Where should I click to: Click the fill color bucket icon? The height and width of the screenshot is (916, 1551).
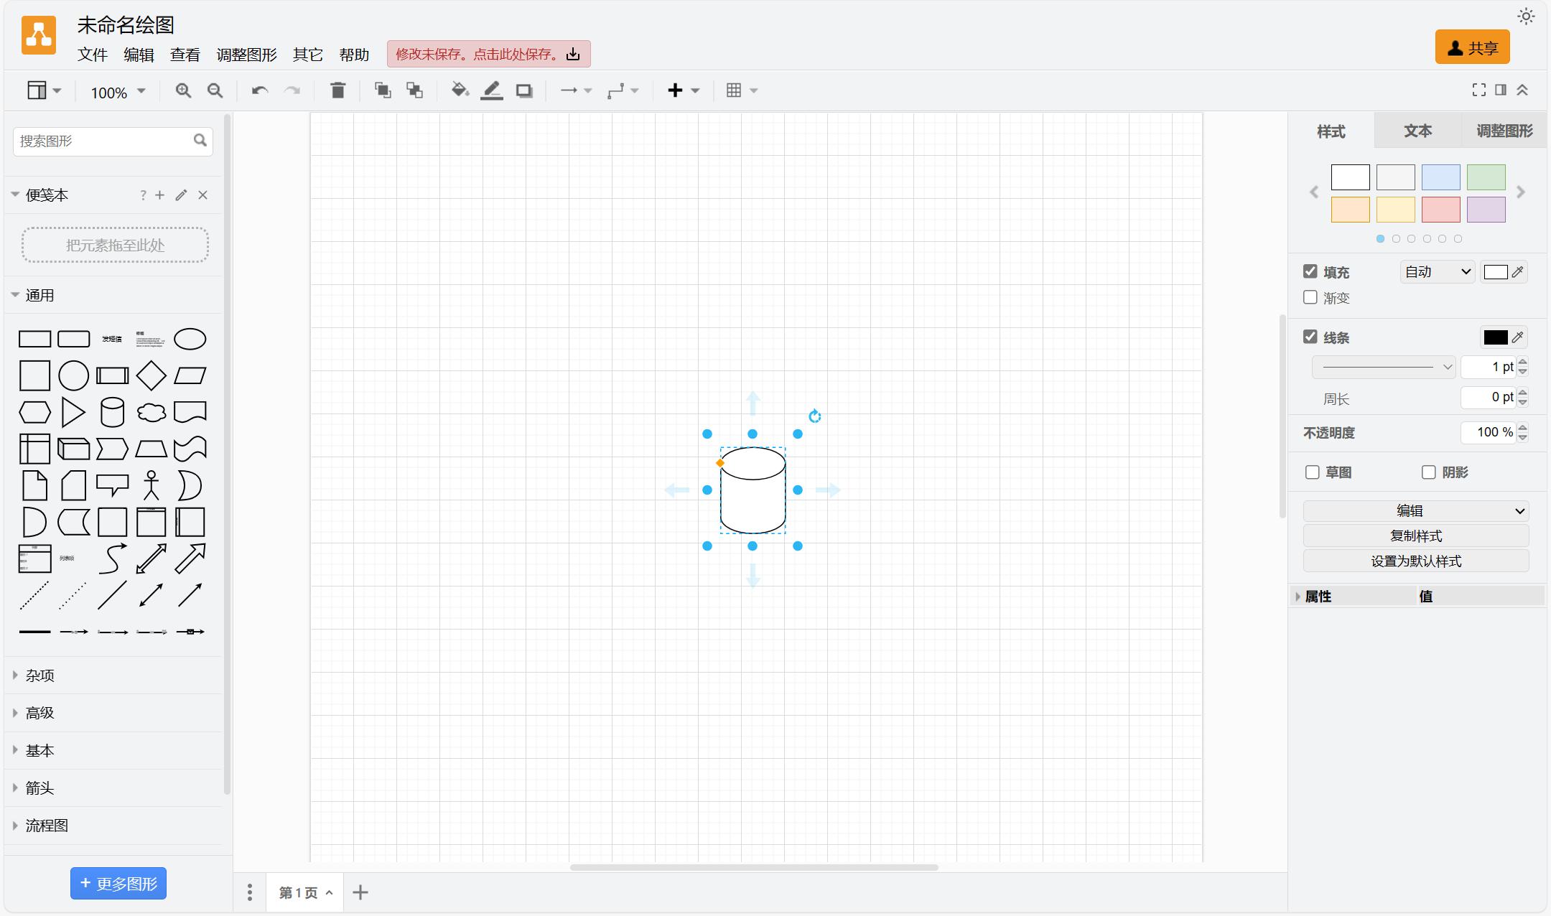coord(460,90)
